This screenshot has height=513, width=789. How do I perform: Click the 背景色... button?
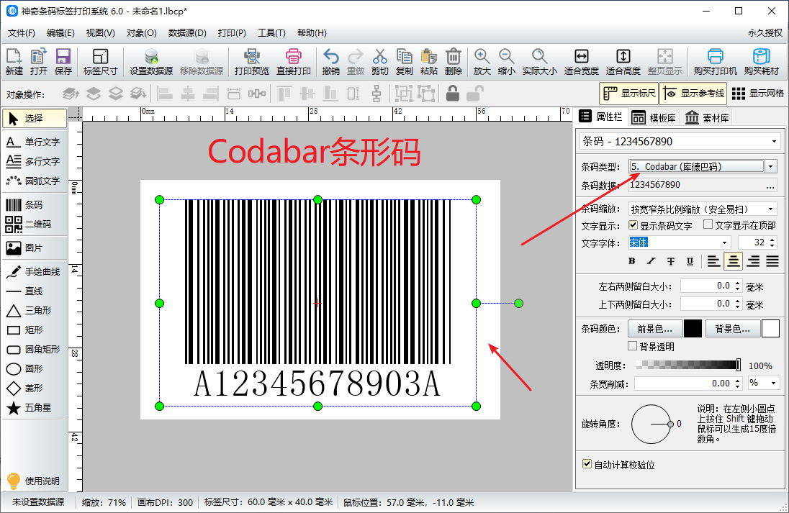733,329
